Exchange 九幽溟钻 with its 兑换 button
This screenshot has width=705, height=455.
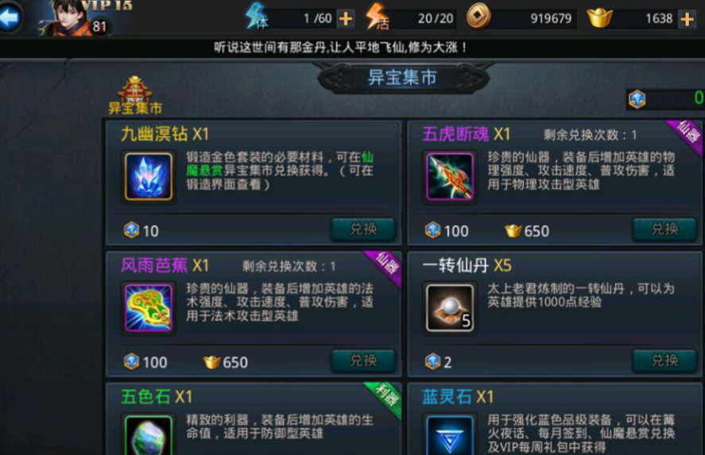tap(363, 229)
